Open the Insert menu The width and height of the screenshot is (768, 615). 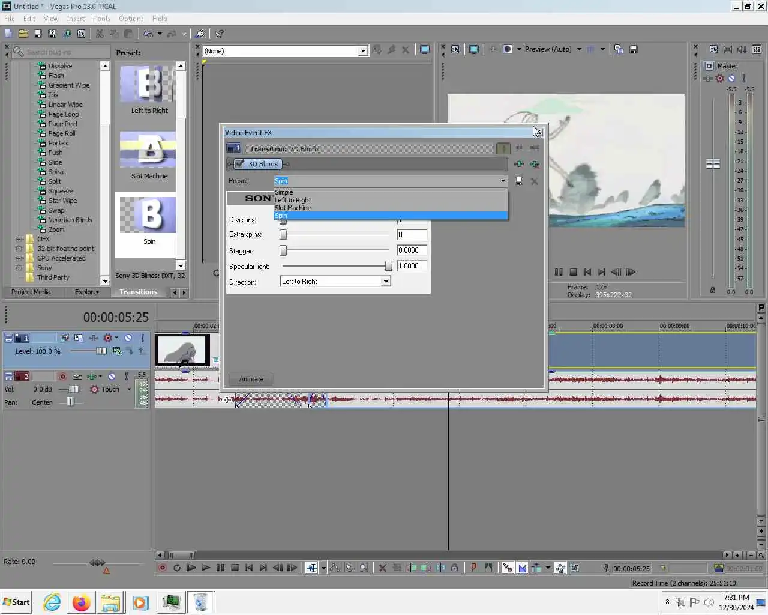76,19
